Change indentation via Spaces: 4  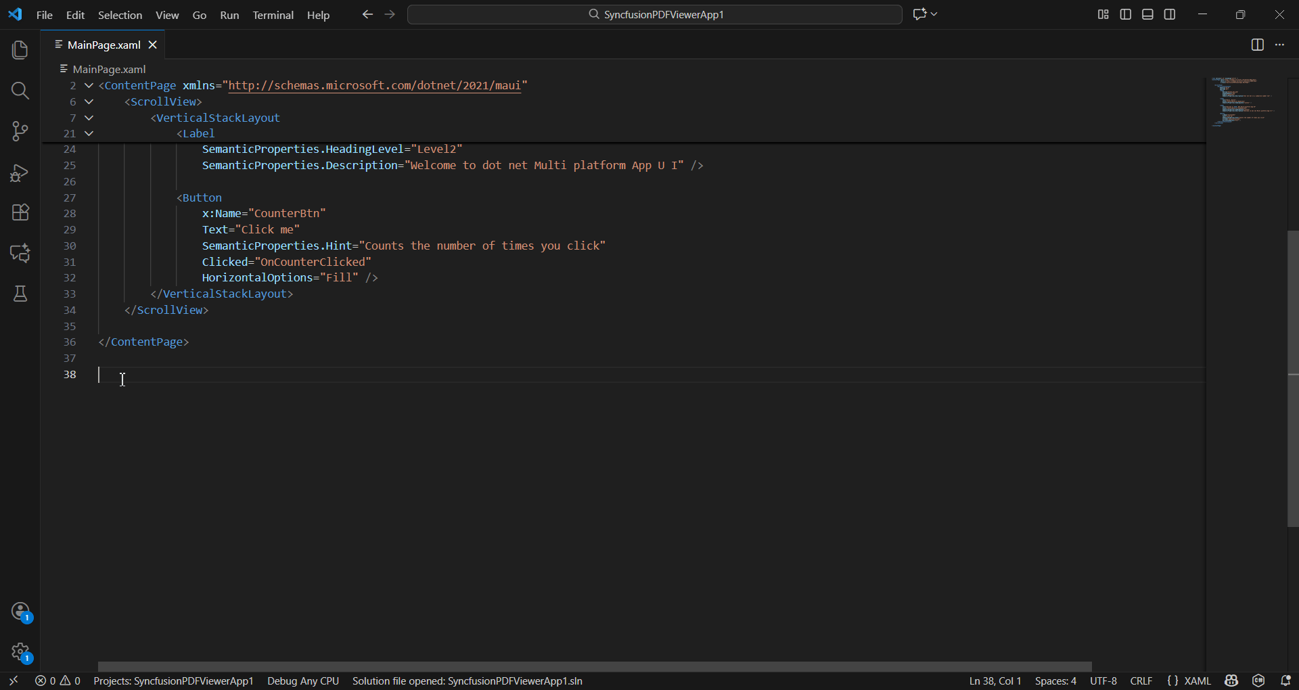pyautogui.click(x=1055, y=681)
